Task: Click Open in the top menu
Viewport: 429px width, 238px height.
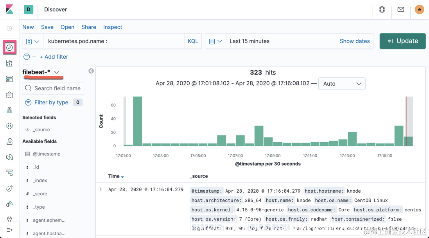Action: point(67,27)
